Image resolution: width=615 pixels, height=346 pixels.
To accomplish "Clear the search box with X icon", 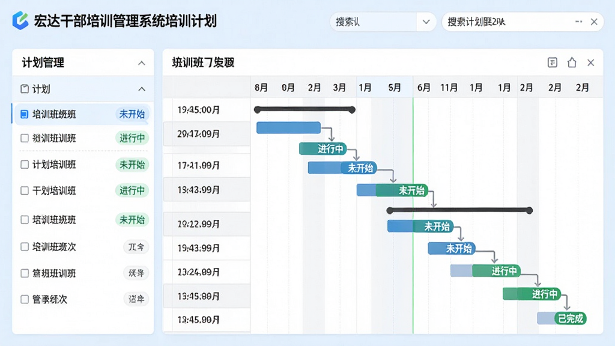I will (x=594, y=22).
